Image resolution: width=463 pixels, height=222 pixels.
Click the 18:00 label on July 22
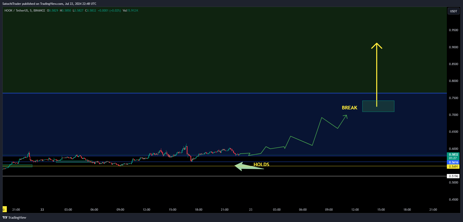coord(199,210)
